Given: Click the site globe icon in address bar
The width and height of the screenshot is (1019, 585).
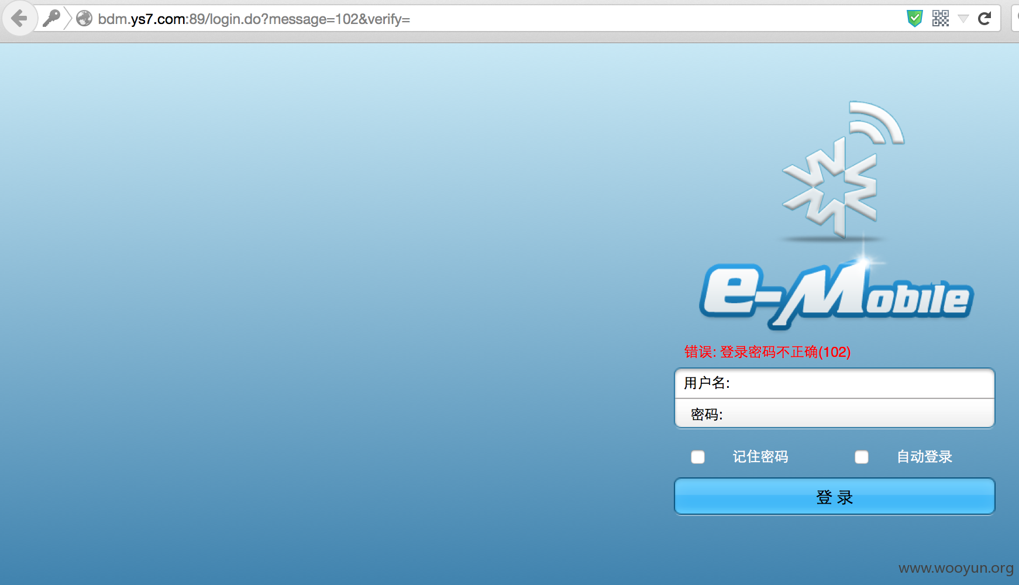Looking at the screenshot, I should (x=84, y=19).
